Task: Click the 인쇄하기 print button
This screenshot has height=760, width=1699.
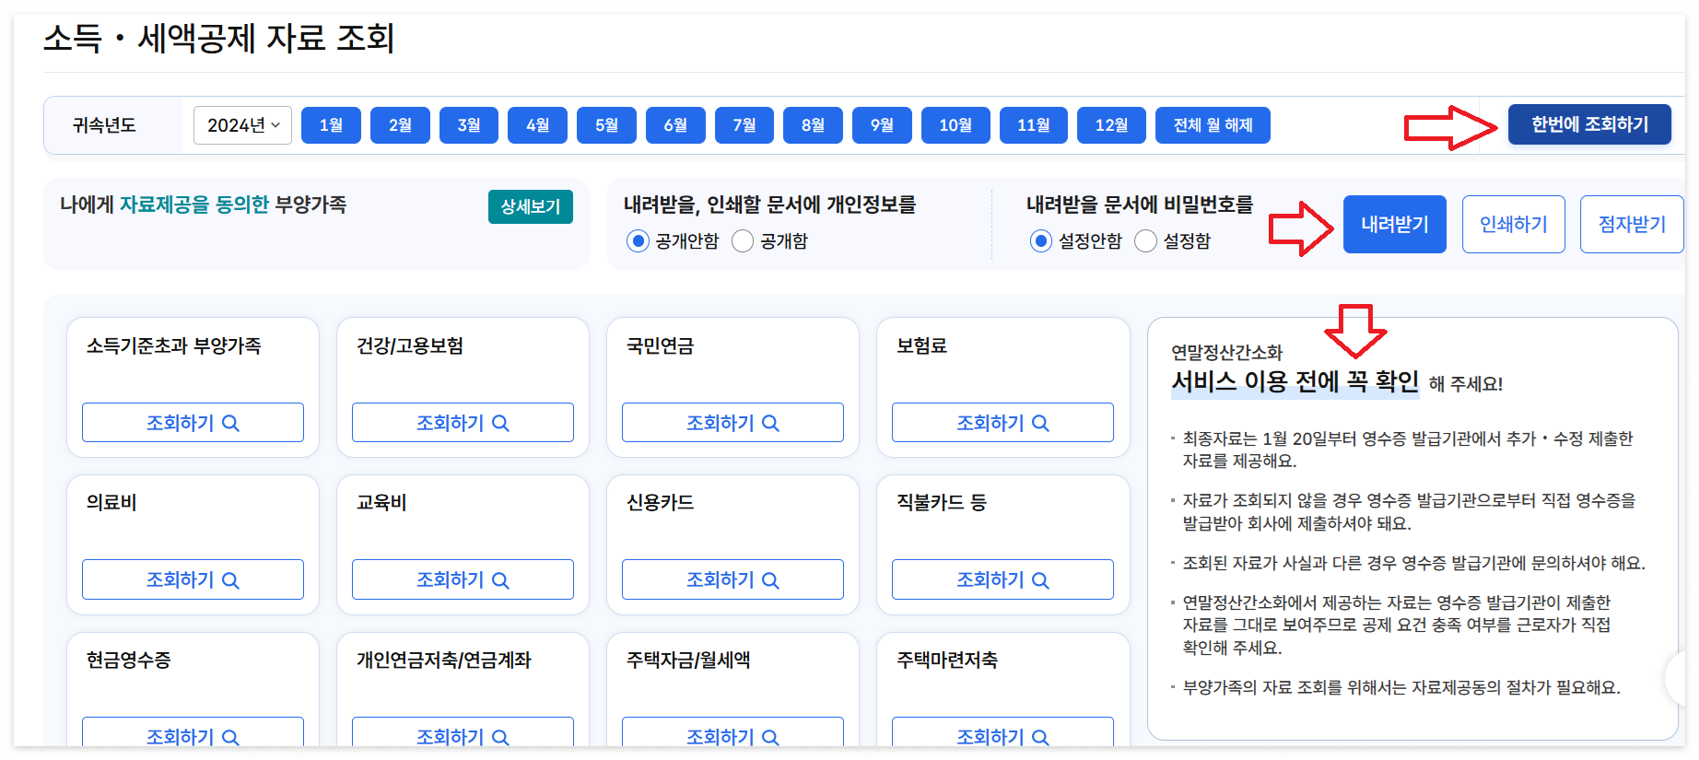Action: 1514,224
